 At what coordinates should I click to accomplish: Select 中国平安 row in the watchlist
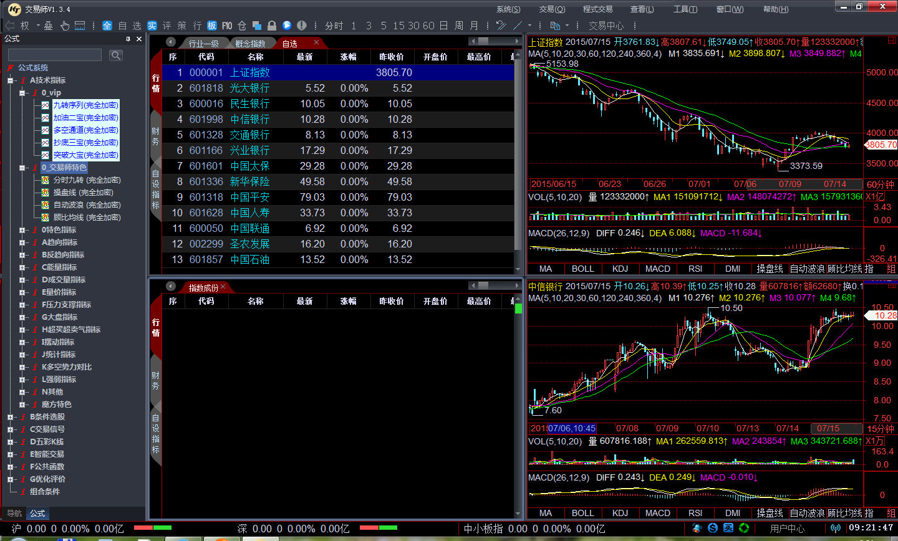249,197
